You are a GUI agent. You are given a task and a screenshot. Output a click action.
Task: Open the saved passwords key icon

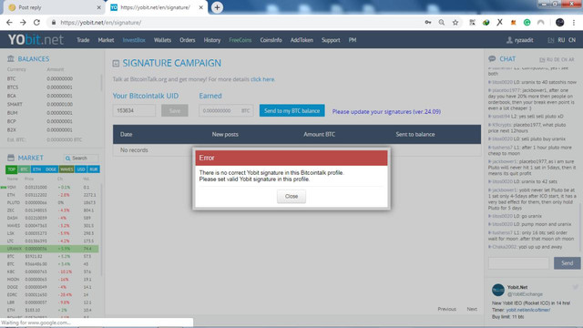tap(428, 22)
